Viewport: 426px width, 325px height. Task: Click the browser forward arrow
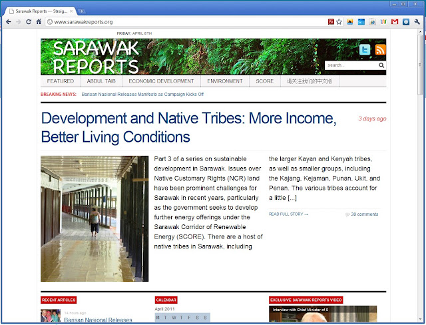tap(19, 22)
